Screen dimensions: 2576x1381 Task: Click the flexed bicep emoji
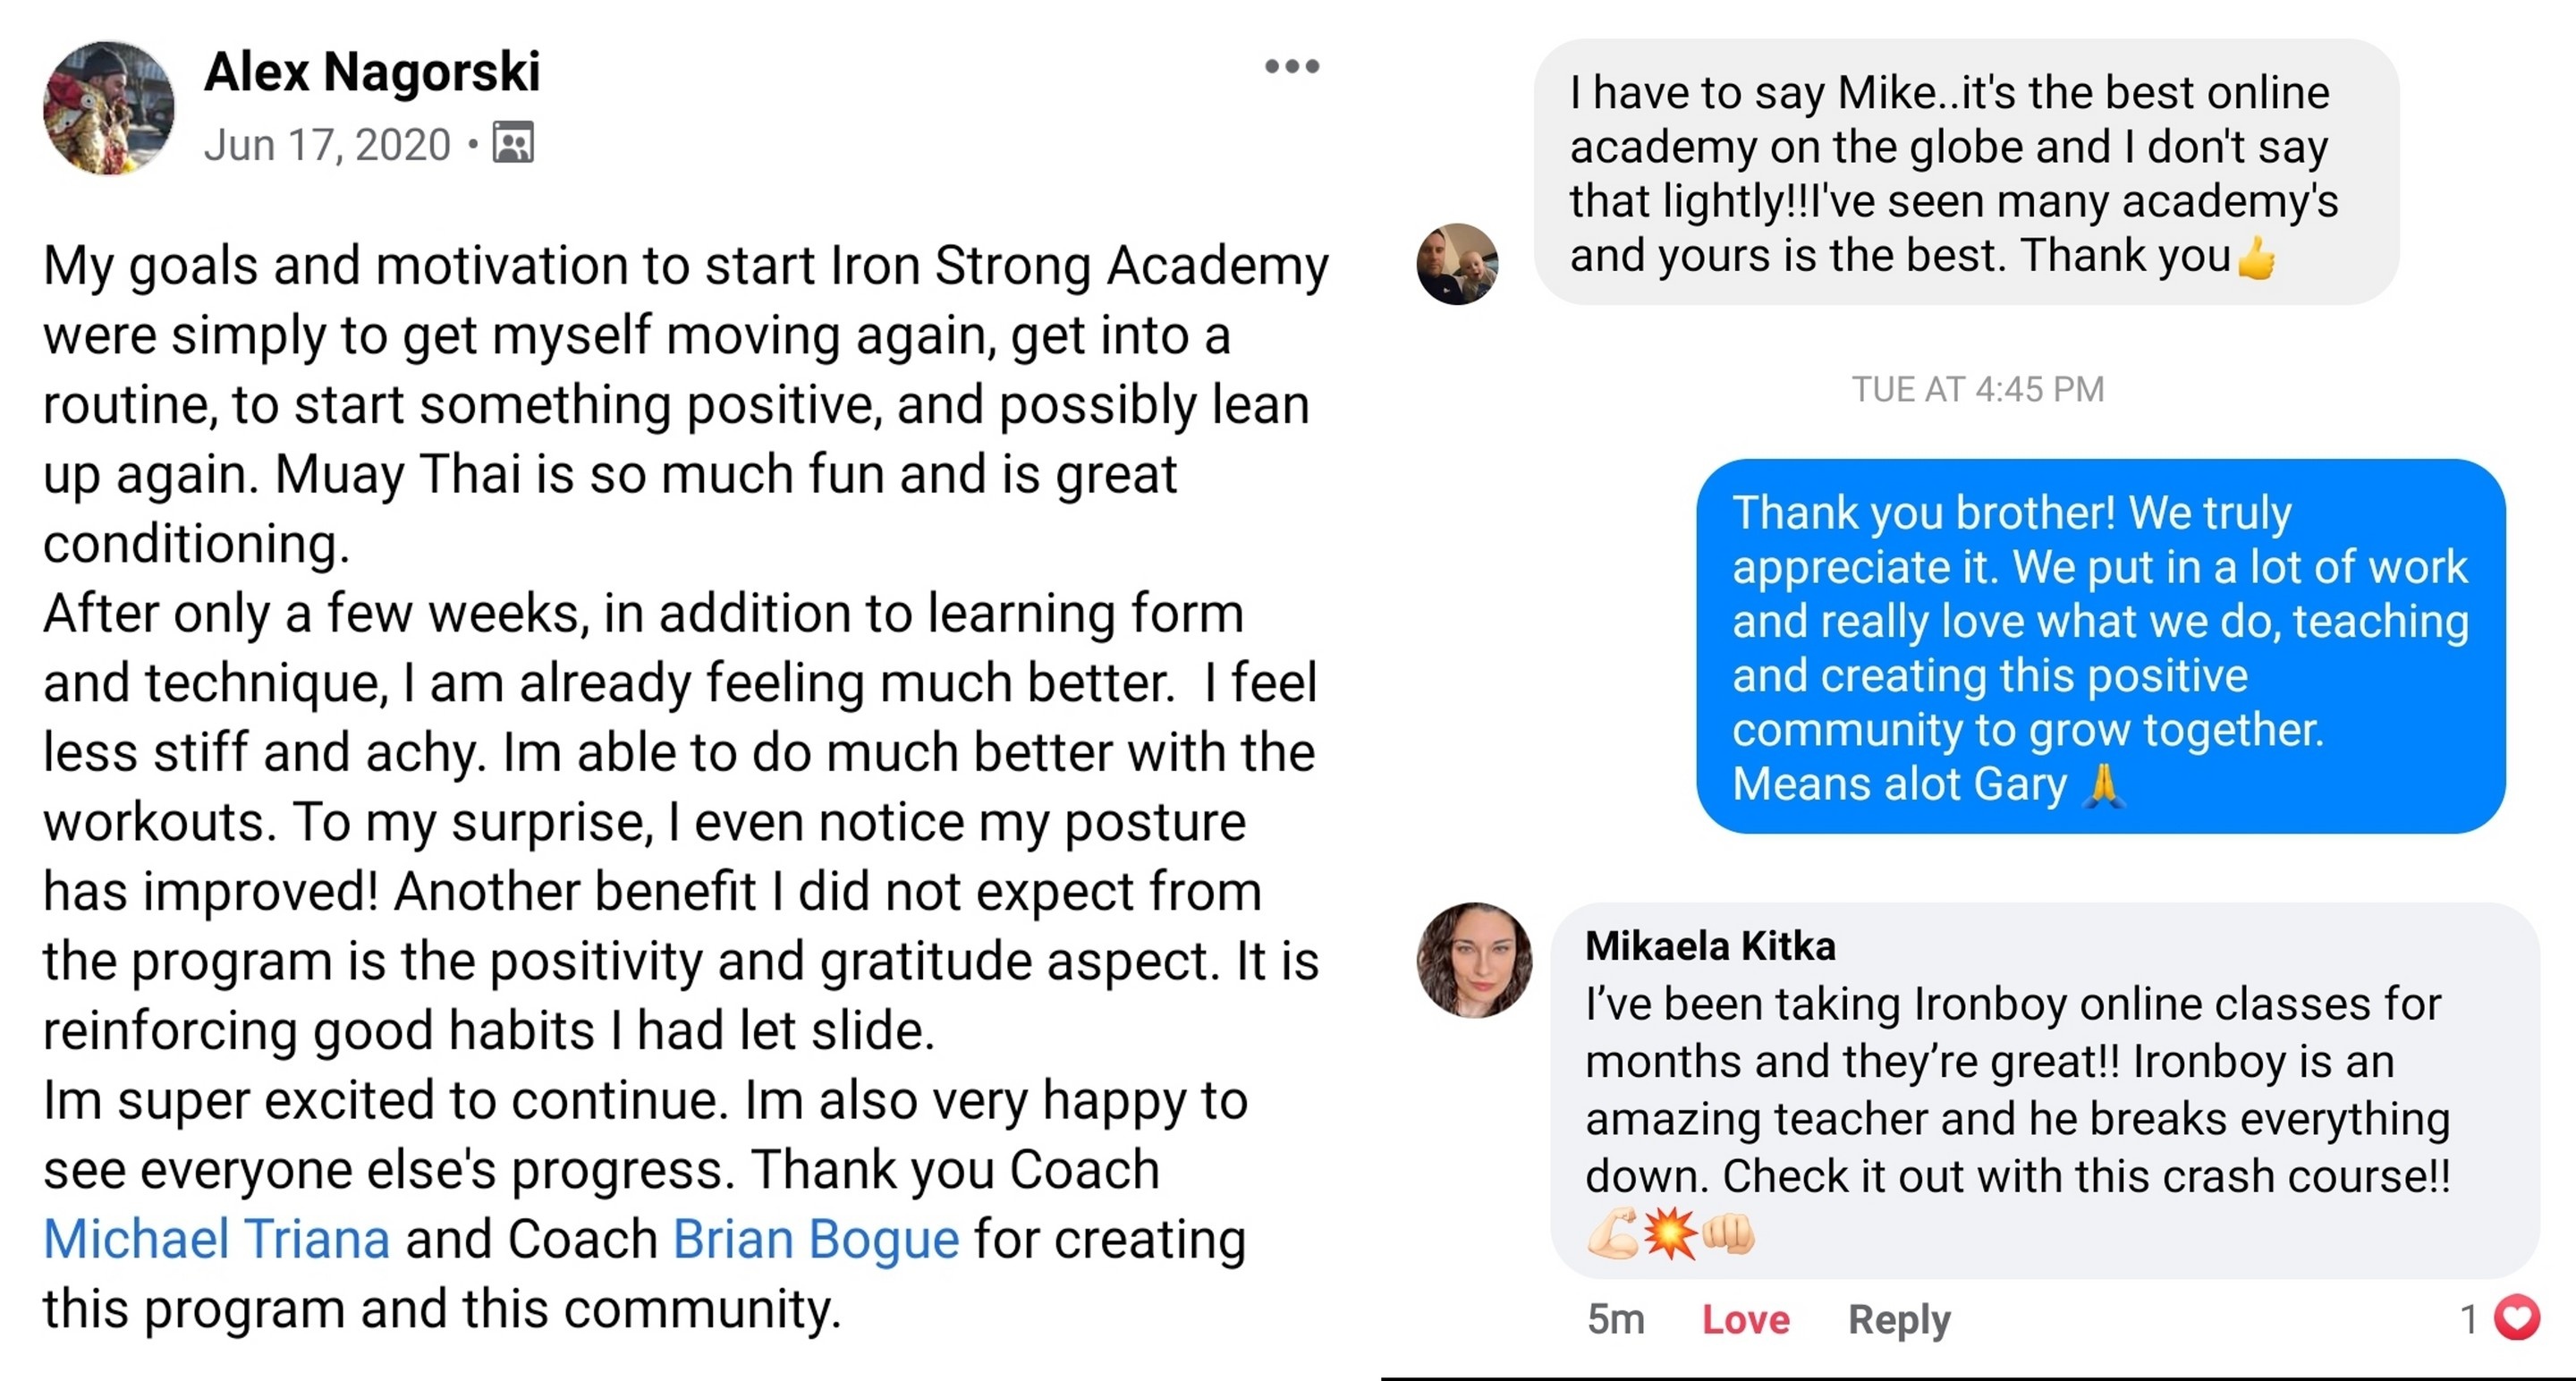coord(1612,1233)
